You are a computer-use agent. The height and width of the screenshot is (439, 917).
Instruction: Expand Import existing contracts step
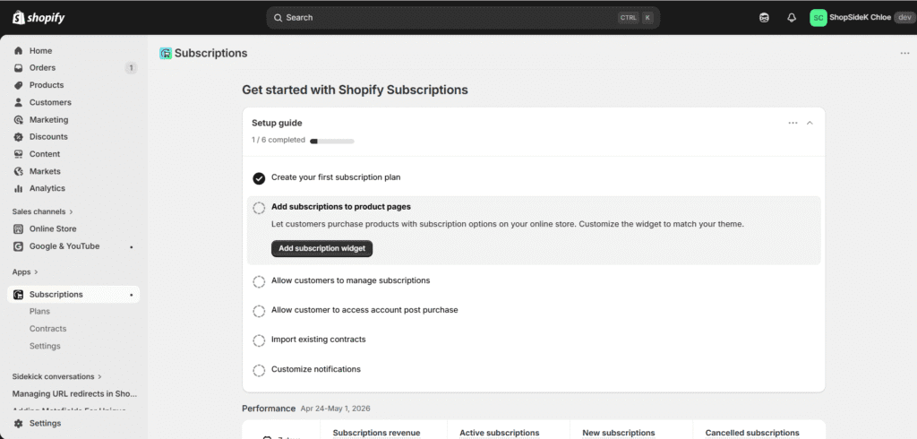318,340
